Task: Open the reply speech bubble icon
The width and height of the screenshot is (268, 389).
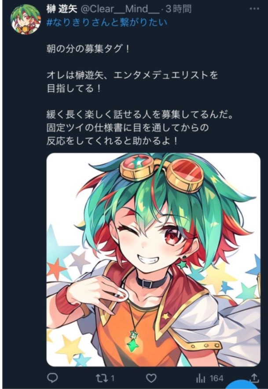Action: tap(52, 378)
